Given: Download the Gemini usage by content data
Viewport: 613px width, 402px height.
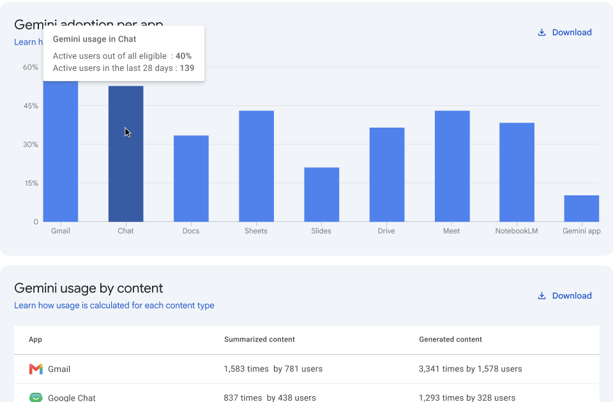Looking at the screenshot, I should point(565,295).
